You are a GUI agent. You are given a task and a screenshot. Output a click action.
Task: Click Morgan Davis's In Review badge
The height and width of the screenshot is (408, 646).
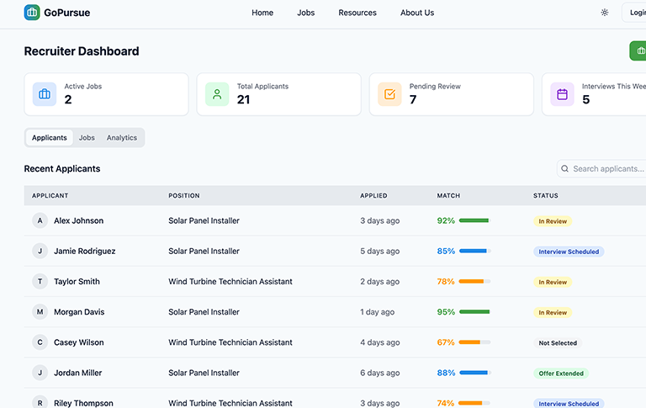point(553,313)
